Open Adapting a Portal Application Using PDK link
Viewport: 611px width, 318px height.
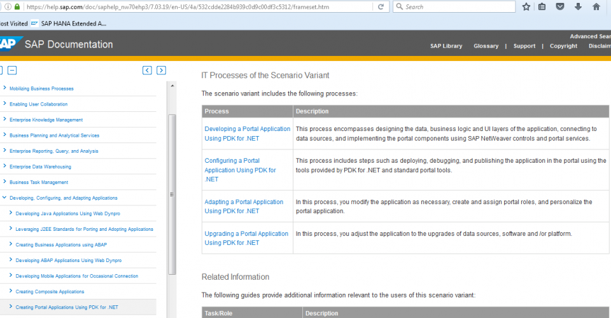pos(244,206)
